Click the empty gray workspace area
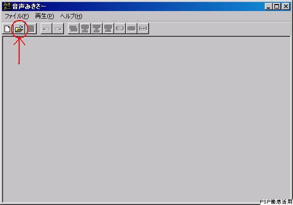Viewport: 293px width, 205px height. [x=146, y=120]
